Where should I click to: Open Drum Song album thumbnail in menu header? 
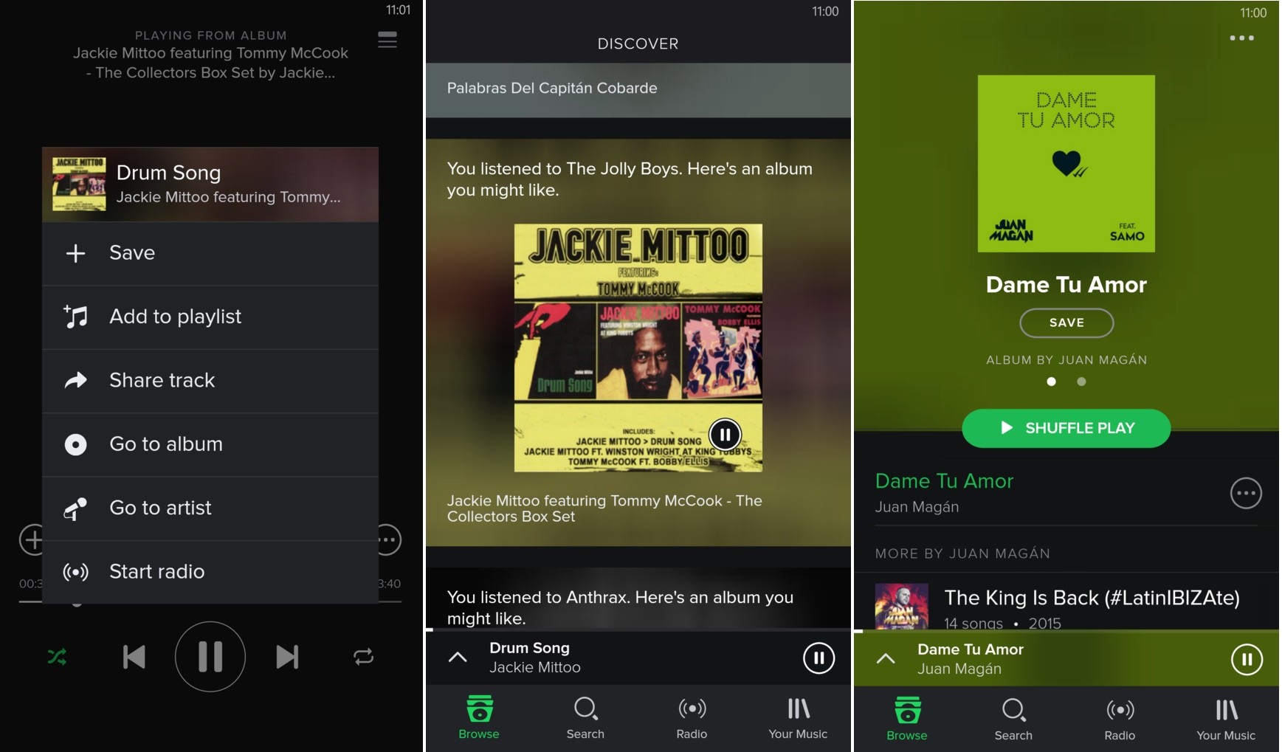tap(79, 184)
